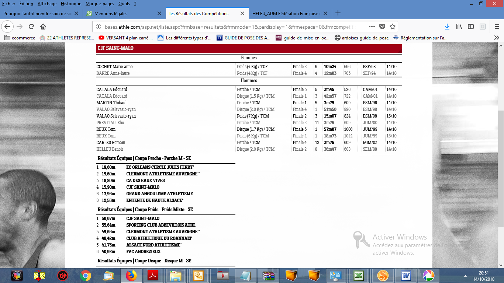The width and height of the screenshot is (504, 283).
Task: Open Fichier menu
Action: (x=9, y=4)
